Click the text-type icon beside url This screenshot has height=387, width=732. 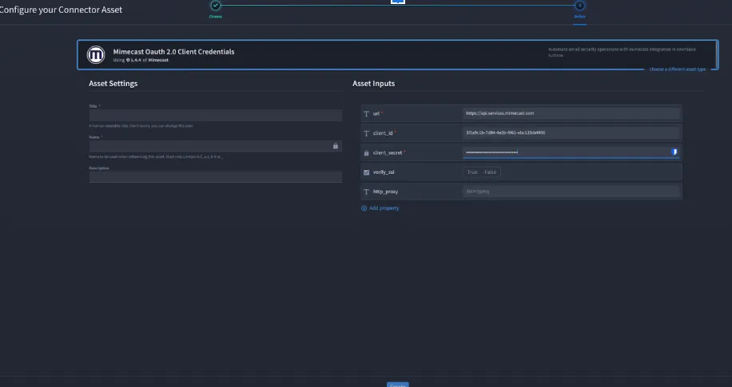pos(367,114)
